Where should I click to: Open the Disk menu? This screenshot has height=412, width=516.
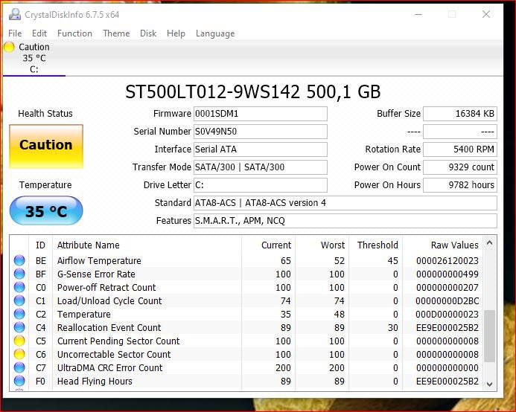(148, 33)
